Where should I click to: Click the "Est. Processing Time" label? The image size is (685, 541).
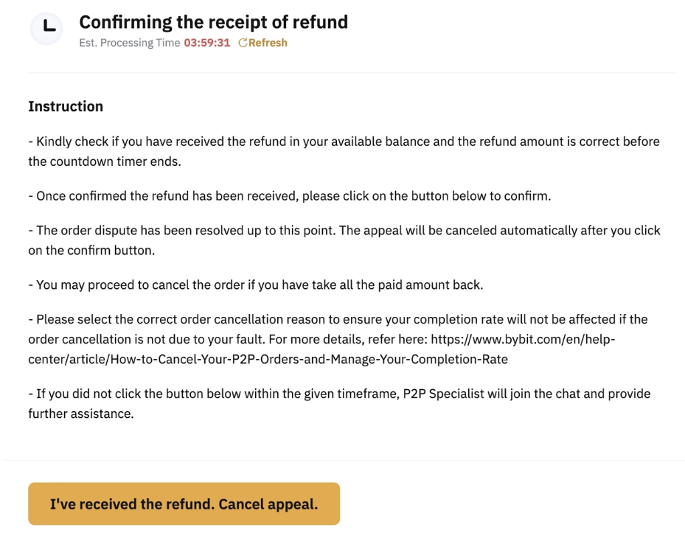129,43
